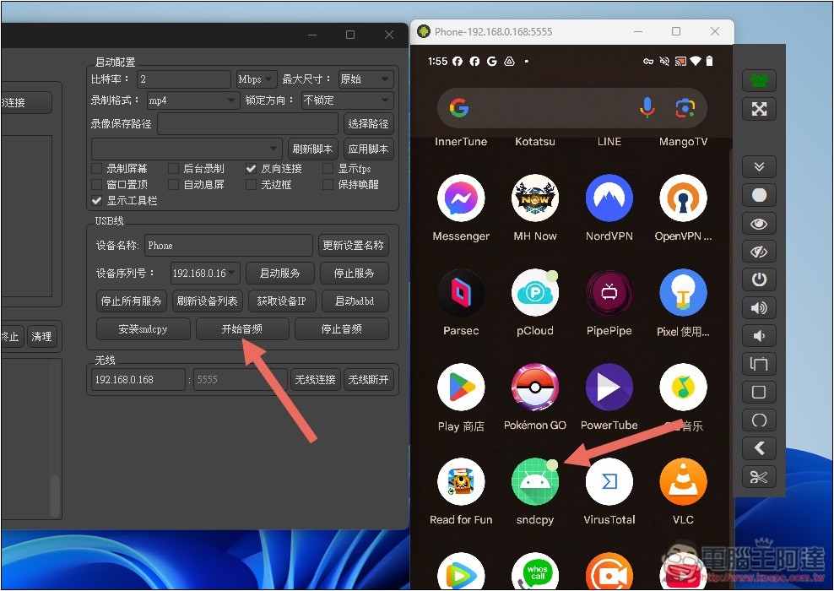The height and width of the screenshot is (591, 834).
Task: Decrease volume using toolbar speaker icon
Action: pos(759,336)
